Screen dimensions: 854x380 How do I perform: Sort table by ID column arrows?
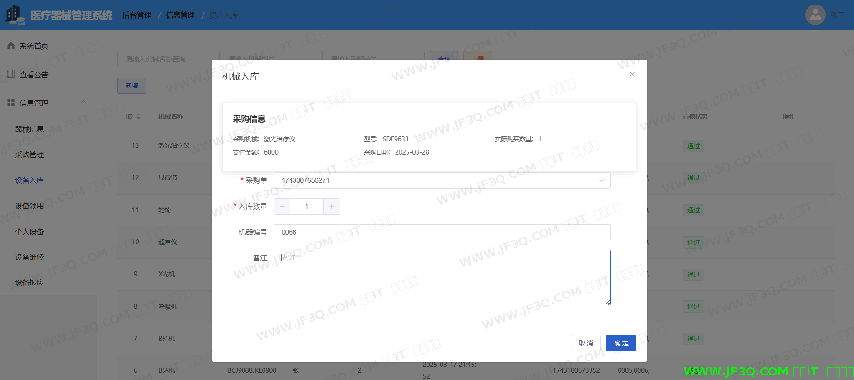coord(138,116)
